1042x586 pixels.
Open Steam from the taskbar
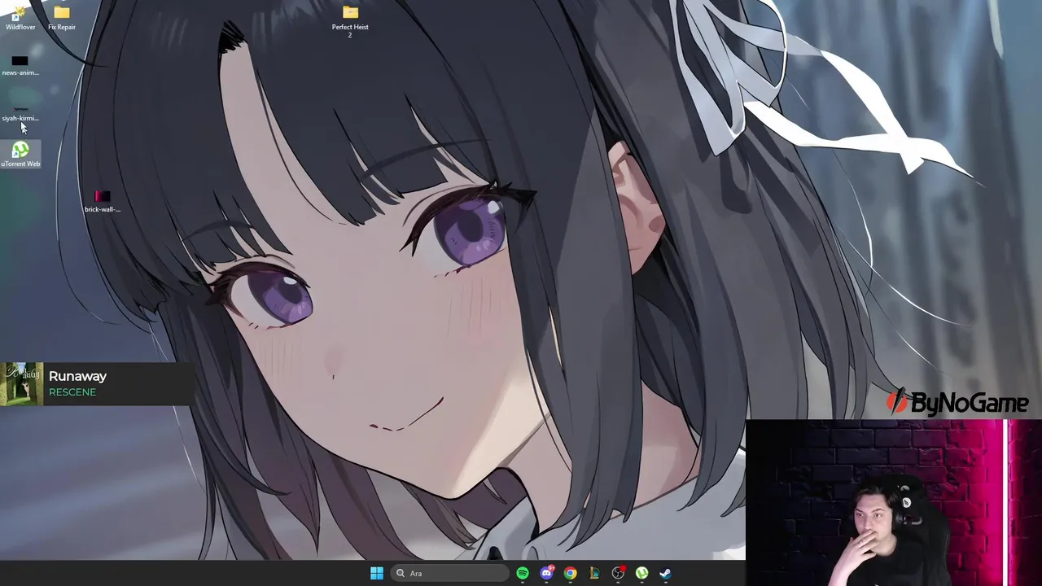click(665, 573)
